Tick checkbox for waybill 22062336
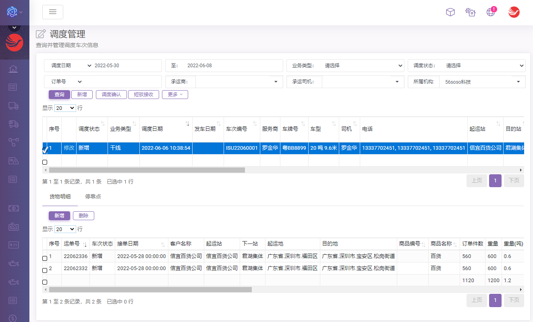Screen dimensions: 533x322 45,258
